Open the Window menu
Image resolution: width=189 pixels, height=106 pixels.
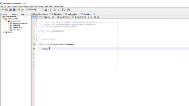tap(56, 6)
